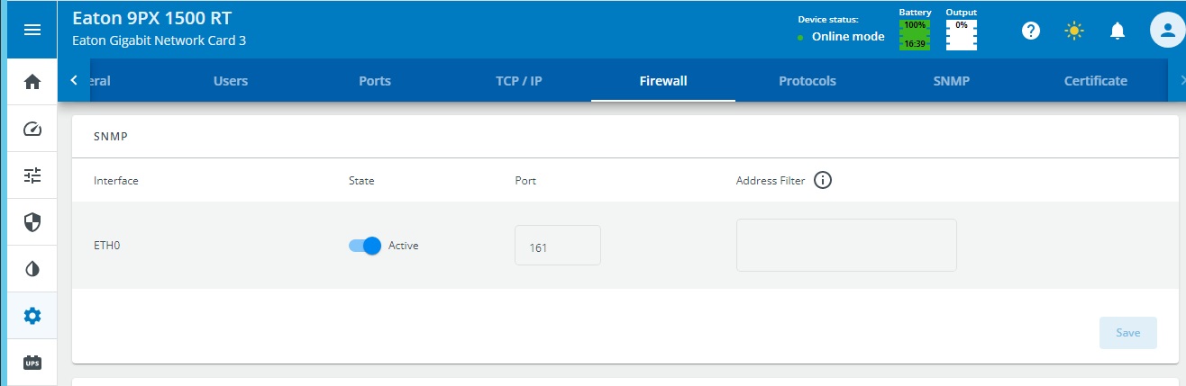
Task: Click the Address Filter info icon
Action: coord(822,180)
